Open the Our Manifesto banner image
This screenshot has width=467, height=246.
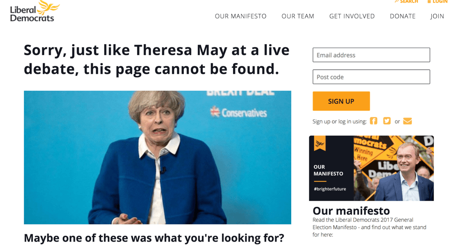(372, 168)
